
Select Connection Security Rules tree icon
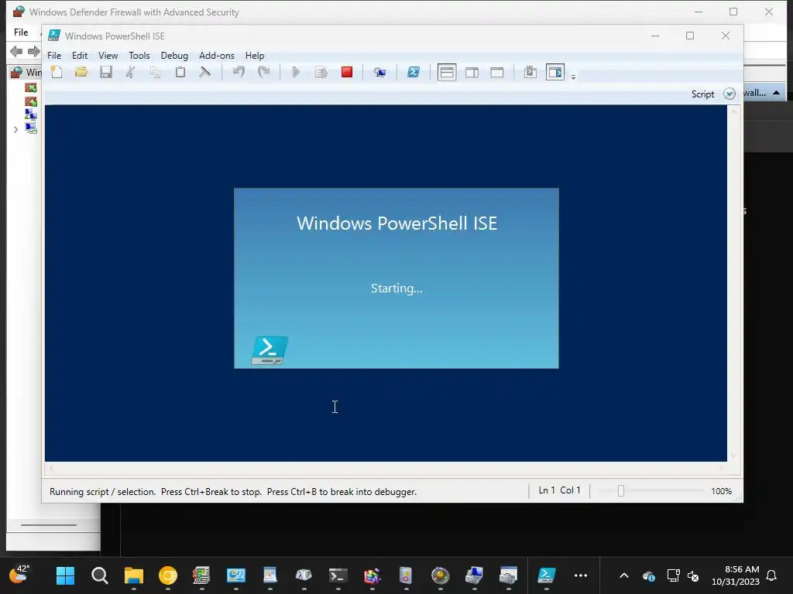[31, 114]
